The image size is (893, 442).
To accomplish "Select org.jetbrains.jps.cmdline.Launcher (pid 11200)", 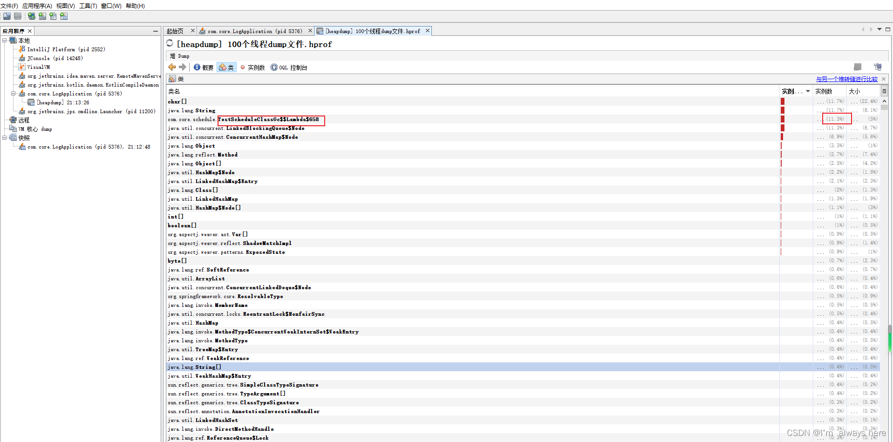I will [91, 111].
